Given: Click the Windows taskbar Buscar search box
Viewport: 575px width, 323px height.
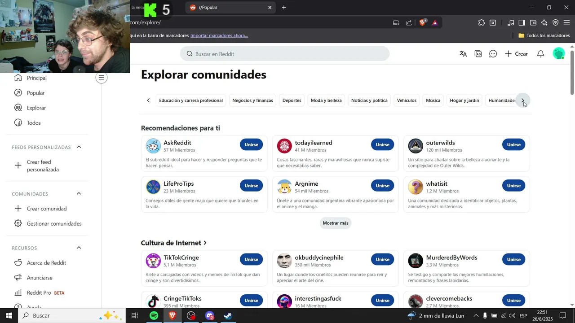Looking at the screenshot, I should 72,316.
